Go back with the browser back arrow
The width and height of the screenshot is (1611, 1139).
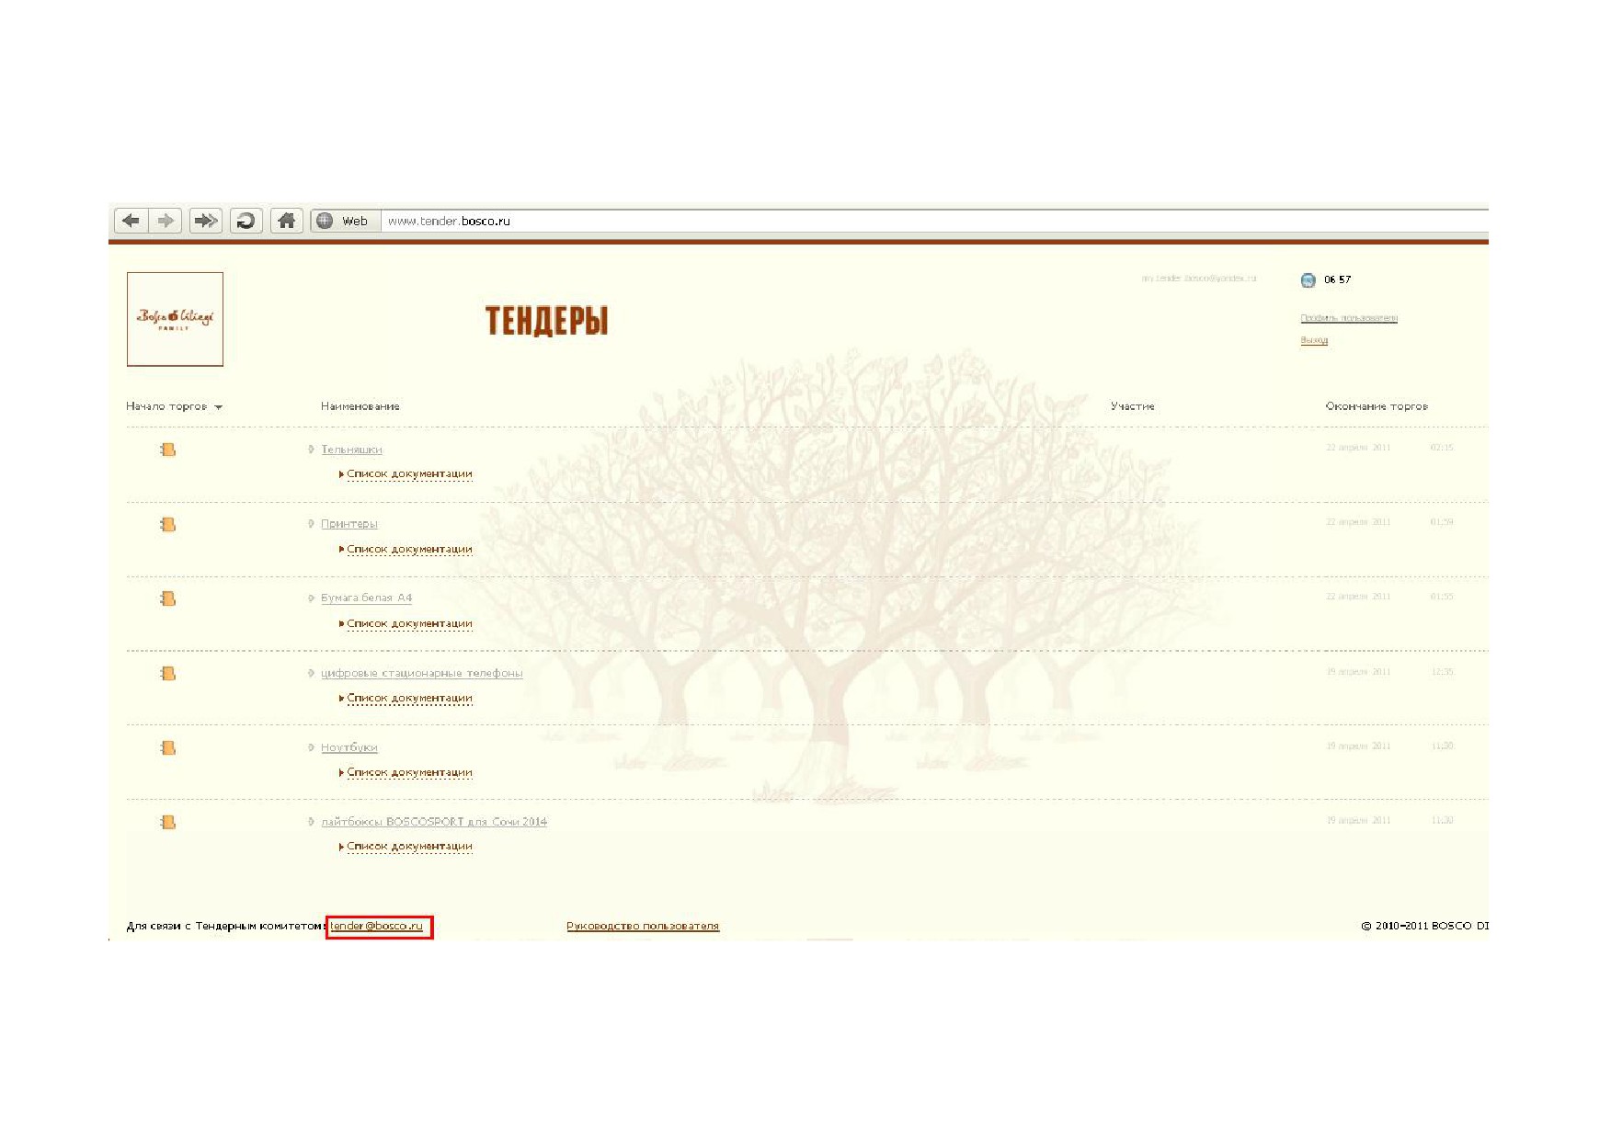[x=131, y=221]
